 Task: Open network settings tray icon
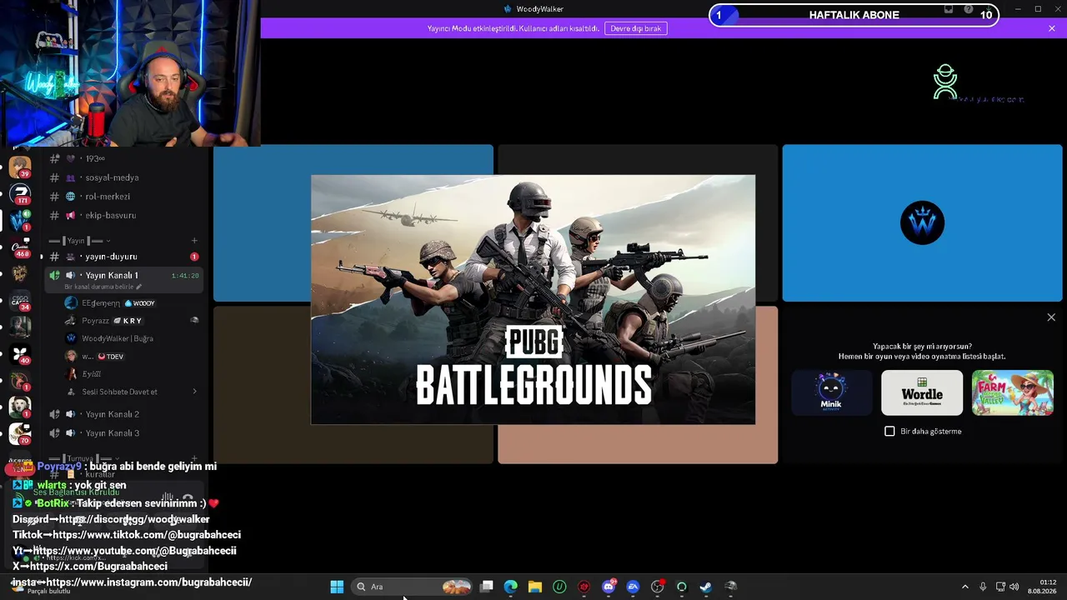click(x=1000, y=587)
